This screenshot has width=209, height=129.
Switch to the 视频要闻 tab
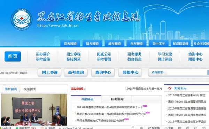[30, 89]
